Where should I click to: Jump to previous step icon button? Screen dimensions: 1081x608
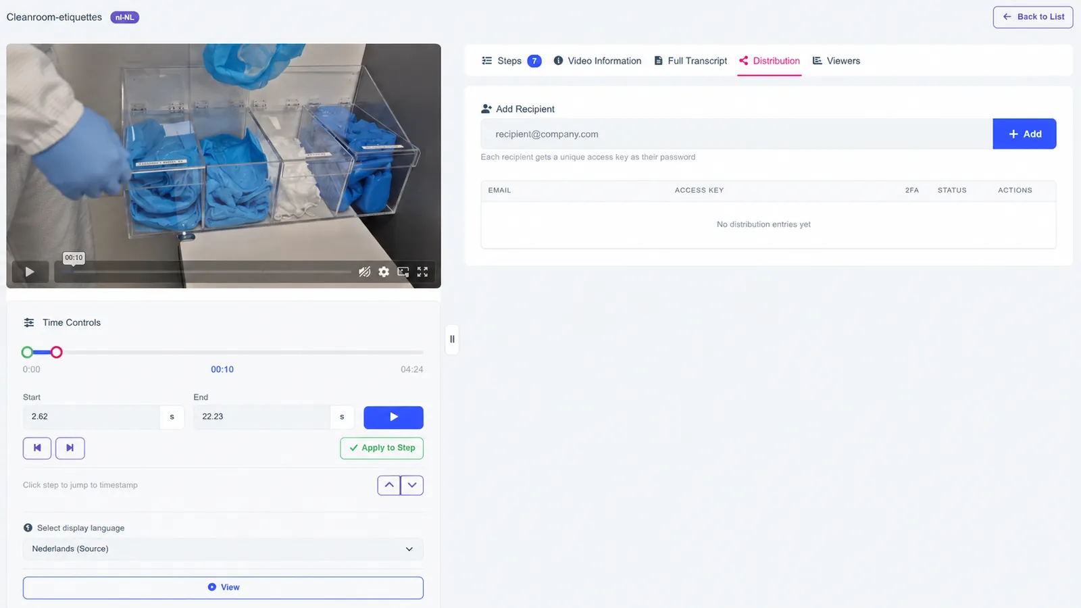[x=37, y=448]
